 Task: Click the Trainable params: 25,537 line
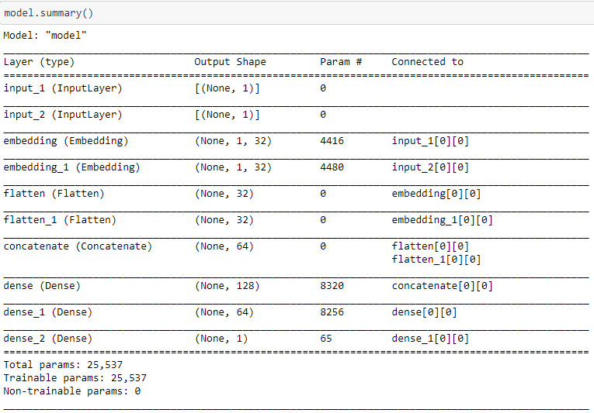pyautogui.click(x=75, y=378)
